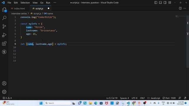Click the taskbar Search box
This screenshot has width=189, height=106.
click(58, 103)
